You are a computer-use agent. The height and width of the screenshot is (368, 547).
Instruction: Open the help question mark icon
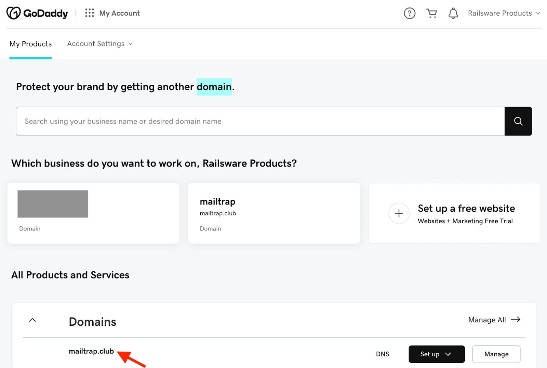[409, 13]
